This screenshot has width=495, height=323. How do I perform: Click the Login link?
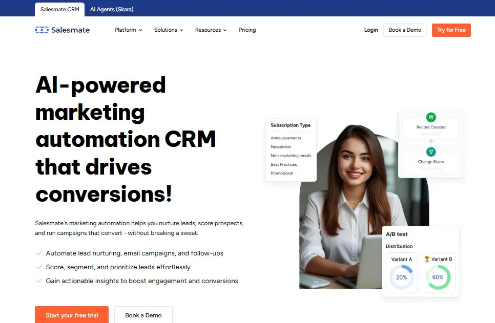coord(371,30)
